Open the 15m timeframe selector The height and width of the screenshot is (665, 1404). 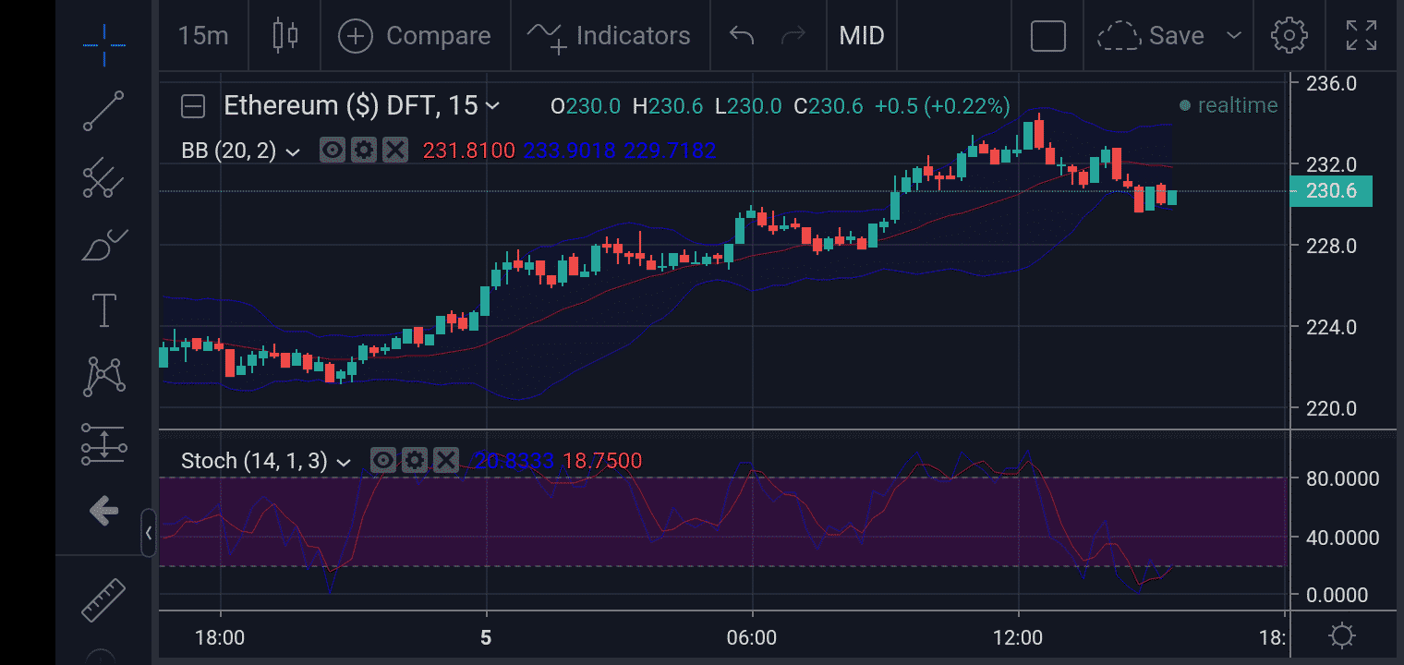203,36
